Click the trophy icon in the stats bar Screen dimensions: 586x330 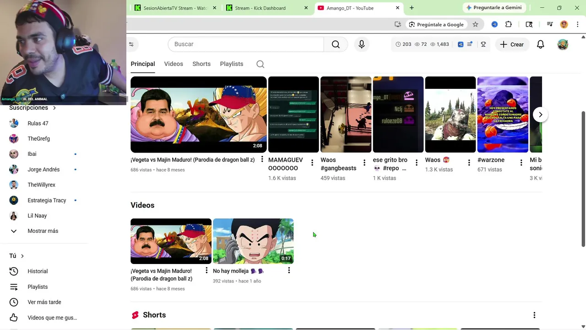(483, 44)
